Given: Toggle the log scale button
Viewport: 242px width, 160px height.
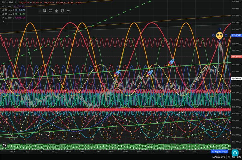Looking at the screenshot, I should [234, 157].
